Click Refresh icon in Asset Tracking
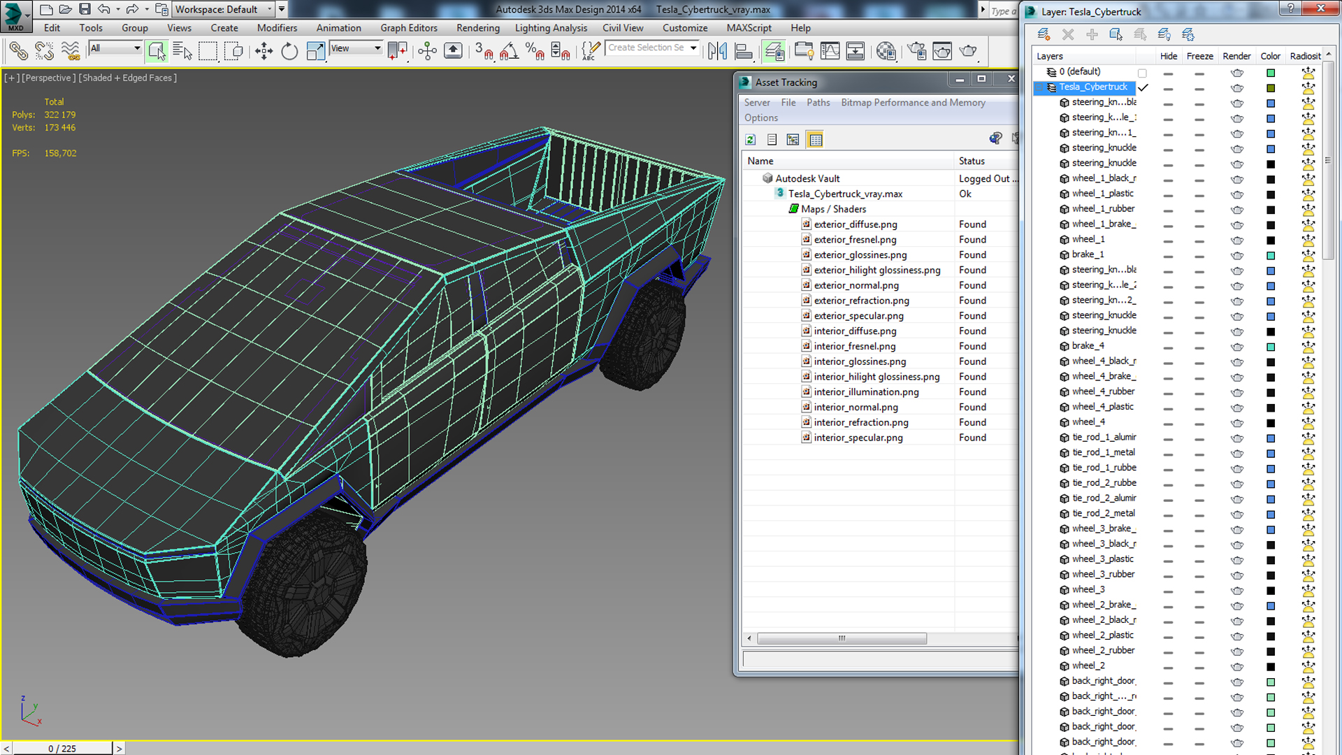1342x755 pixels. 751,140
